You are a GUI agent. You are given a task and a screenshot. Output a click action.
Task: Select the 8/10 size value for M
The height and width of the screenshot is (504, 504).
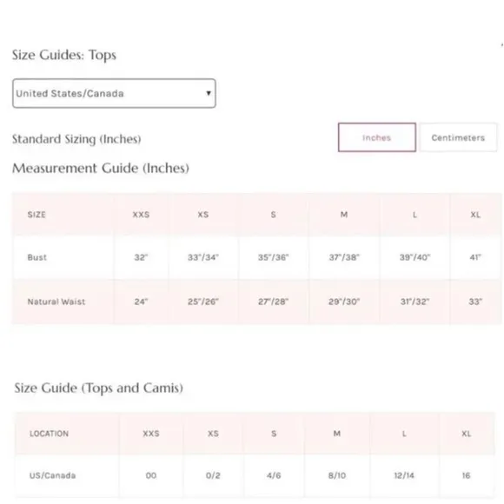click(337, 475)
